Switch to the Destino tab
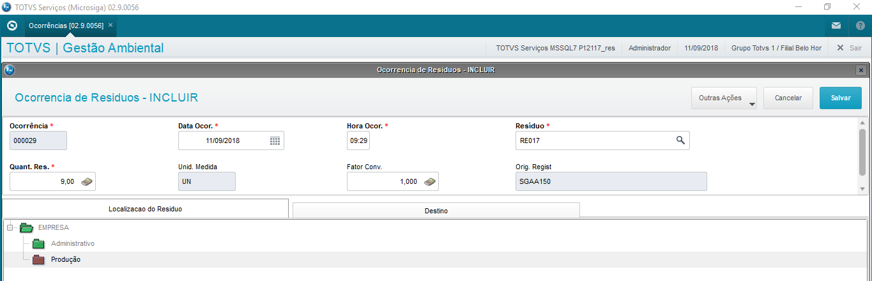Viewport: 872px width, 281px height. click(436, 210)
